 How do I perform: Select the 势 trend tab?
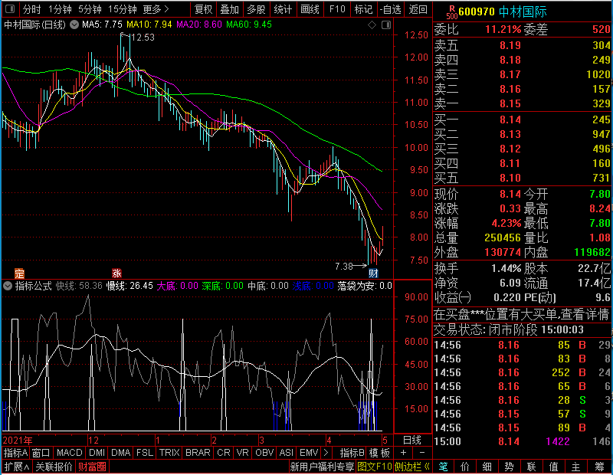(x=509, y=467)
